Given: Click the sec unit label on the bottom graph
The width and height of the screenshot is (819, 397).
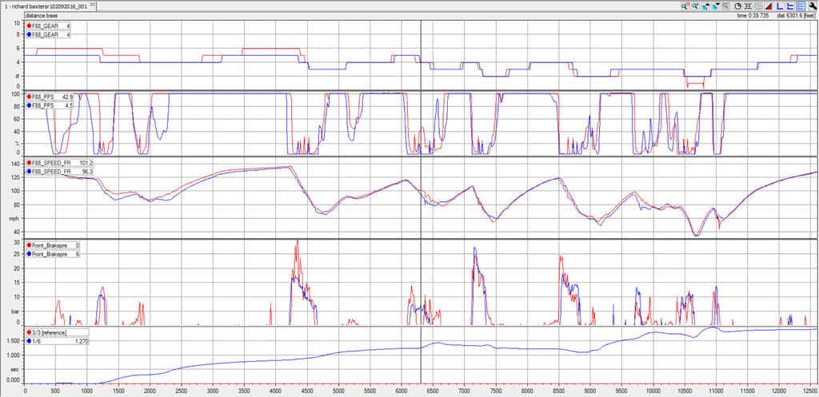Looking at the screenshot, I should 16,367.
